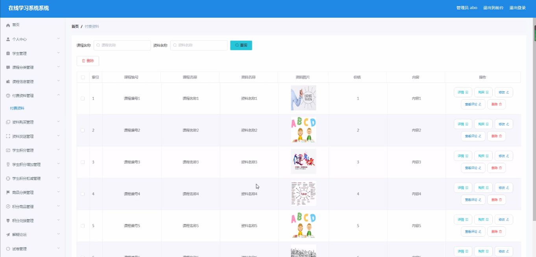This screenshot has width=536, height=257.
Task: Click 购买 in the 课程名称1 row
Action: click(x=483, y=92)
